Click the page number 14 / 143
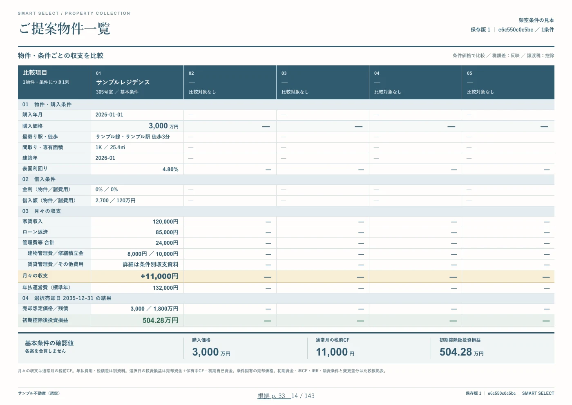This screenshot has height=405, width=572. (303, 396)
